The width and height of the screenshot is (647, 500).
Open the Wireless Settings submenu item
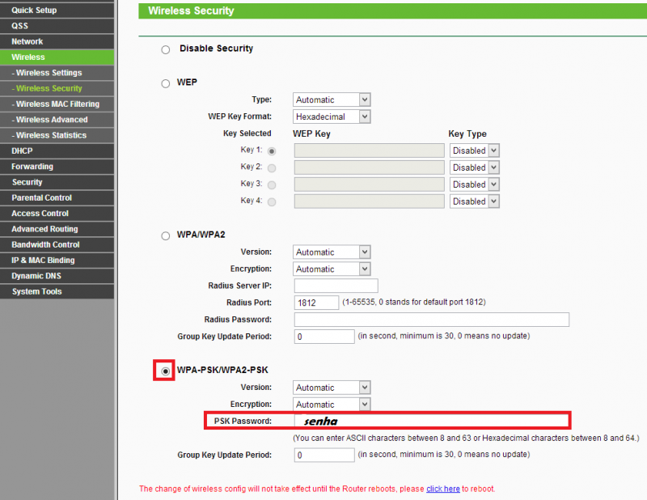pyautogui.click(x=49, y=73)
